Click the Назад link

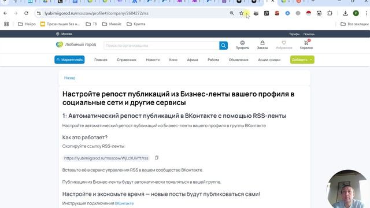click(x=69, y=78)
